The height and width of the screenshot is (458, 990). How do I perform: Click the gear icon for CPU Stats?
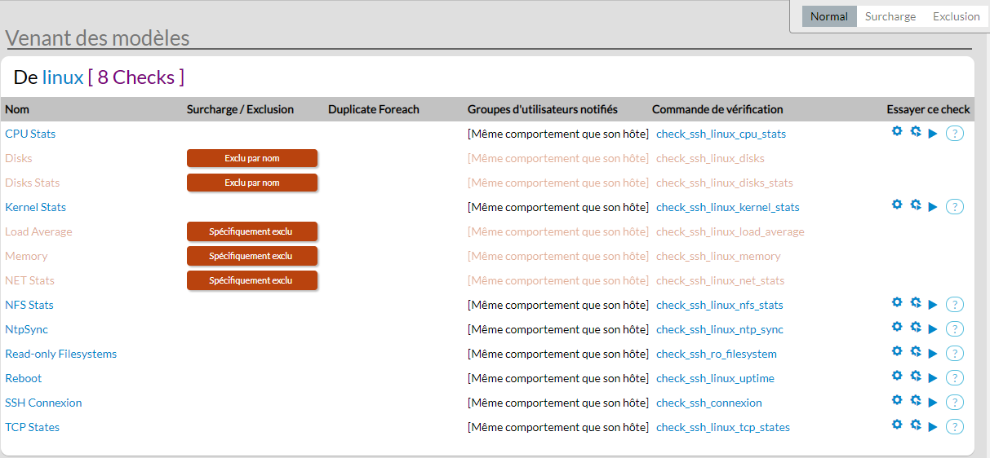[x=897, y=131]
